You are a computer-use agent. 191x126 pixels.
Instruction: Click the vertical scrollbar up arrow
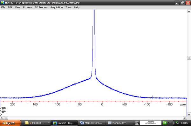(189, 11)
